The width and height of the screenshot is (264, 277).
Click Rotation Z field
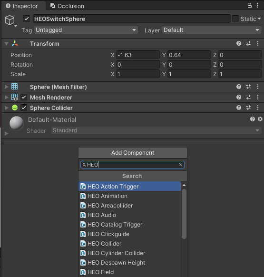point(240,64)
